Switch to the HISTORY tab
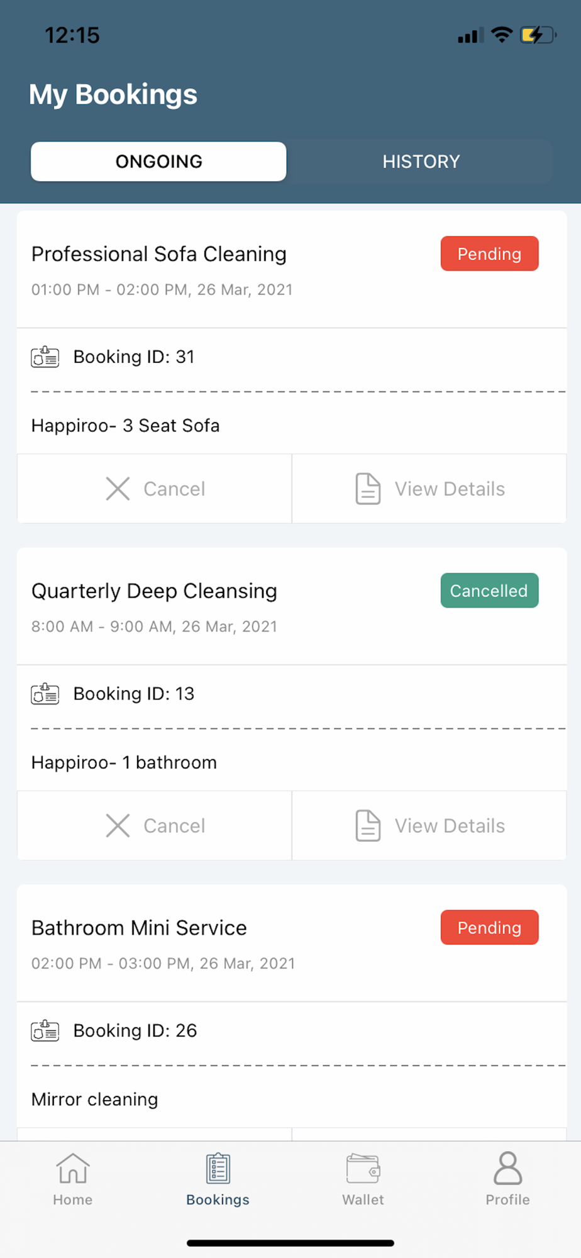The width and height of the screenshot is (581, 1258). [421, 162]
